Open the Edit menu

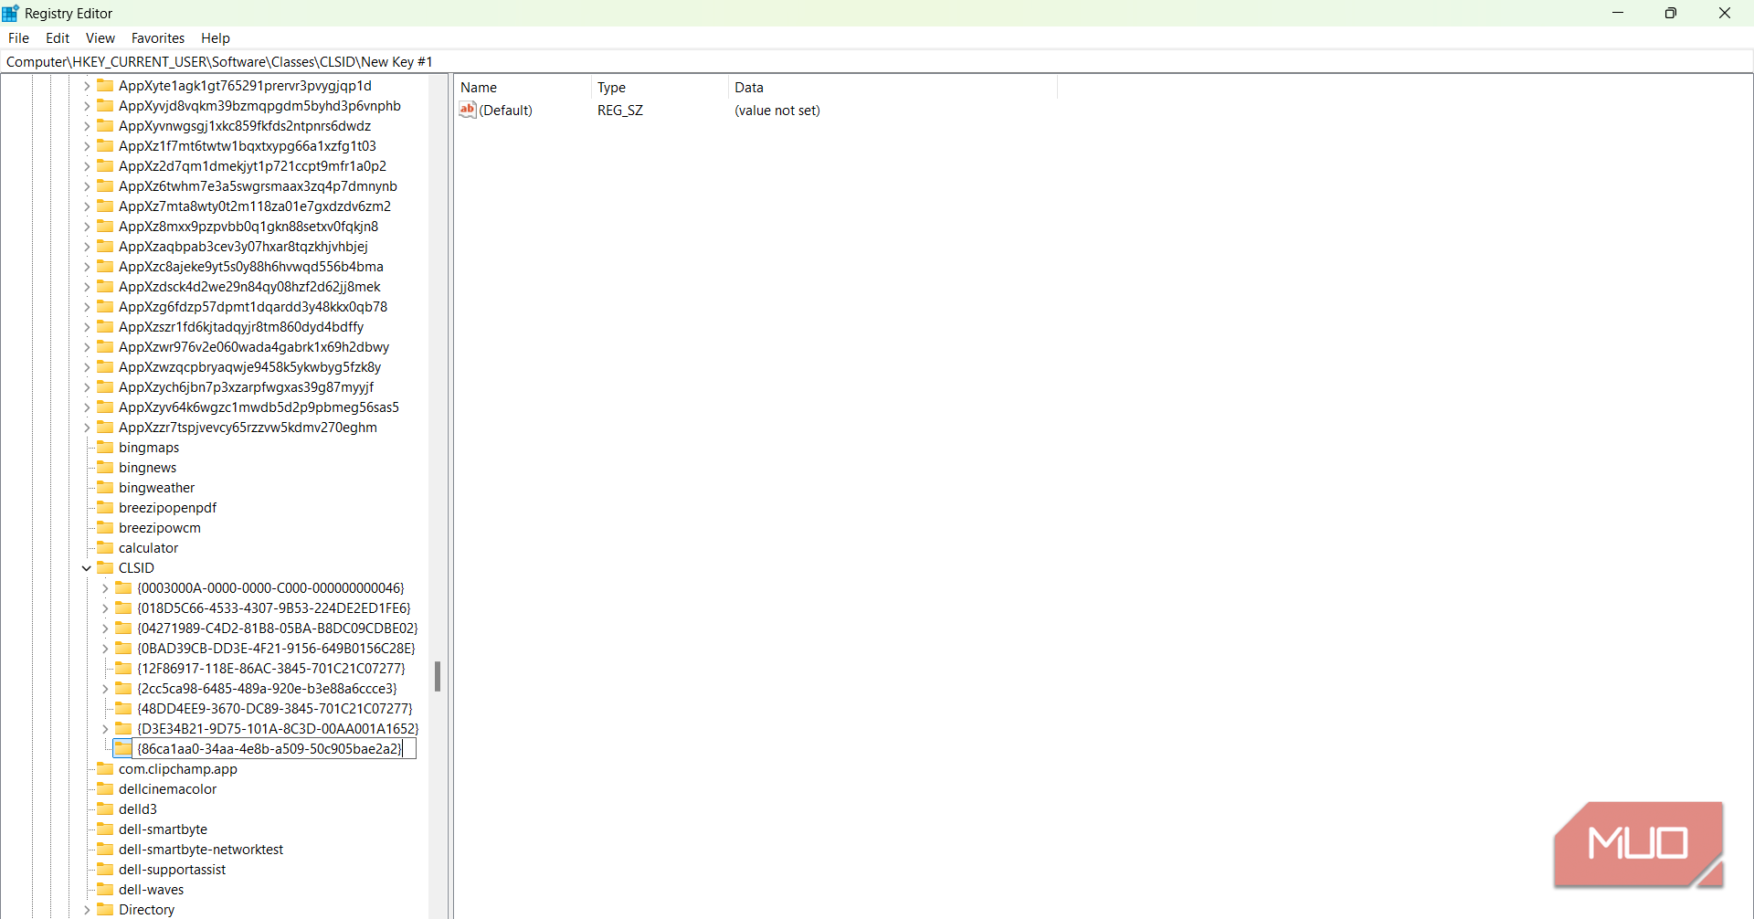58,38
